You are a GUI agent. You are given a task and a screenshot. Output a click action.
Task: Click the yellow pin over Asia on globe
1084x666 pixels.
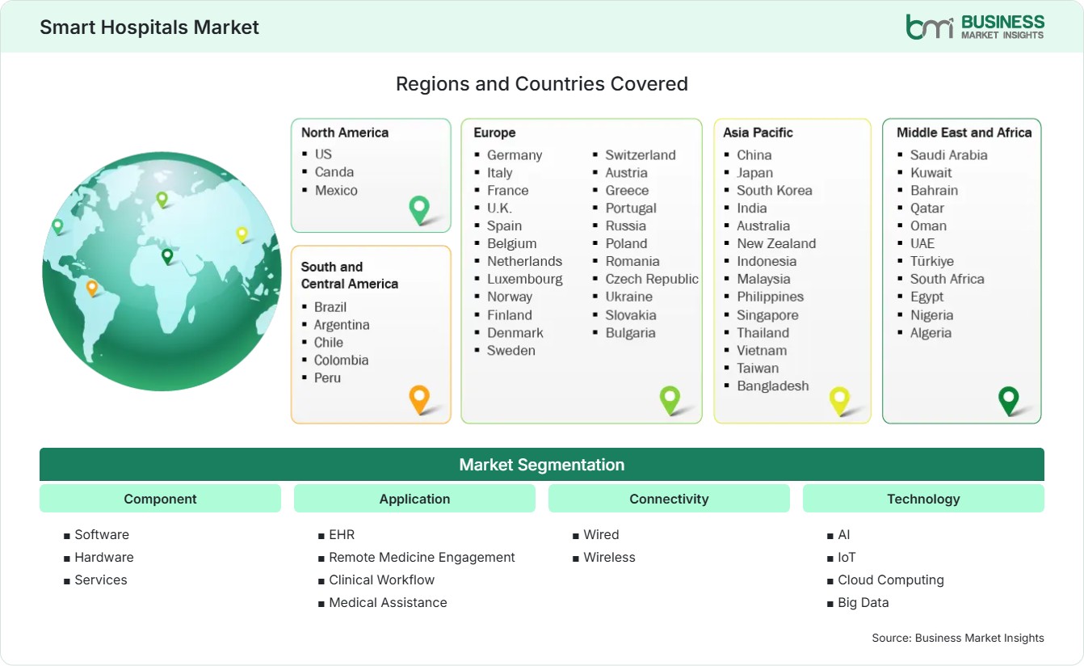[x=242, y=234]
